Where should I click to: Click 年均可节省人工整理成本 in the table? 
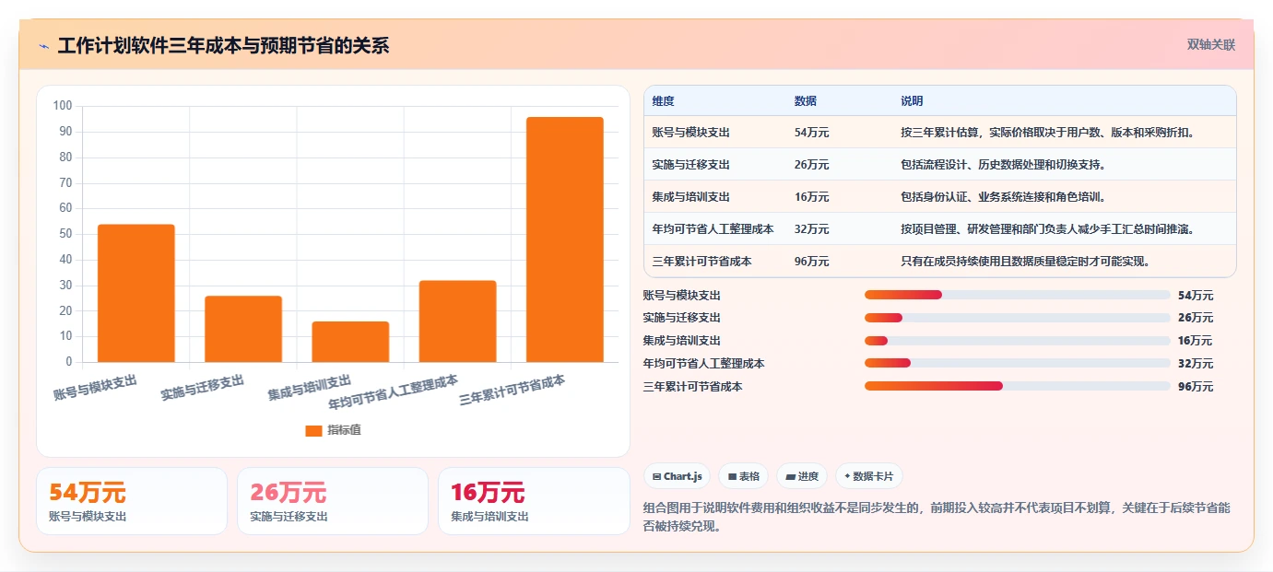click(713, 229)
